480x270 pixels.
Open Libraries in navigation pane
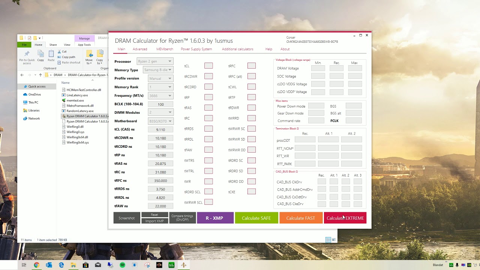[34, 111]
